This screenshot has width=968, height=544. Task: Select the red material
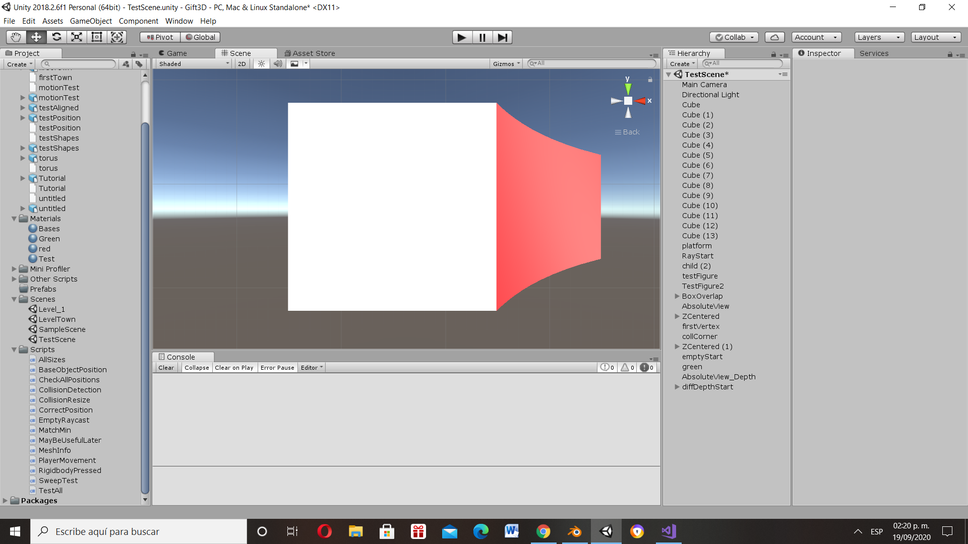(x=44, y=249)
